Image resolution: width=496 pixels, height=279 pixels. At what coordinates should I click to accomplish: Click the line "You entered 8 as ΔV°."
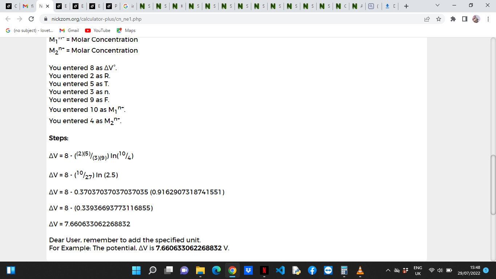click(83, 68)
